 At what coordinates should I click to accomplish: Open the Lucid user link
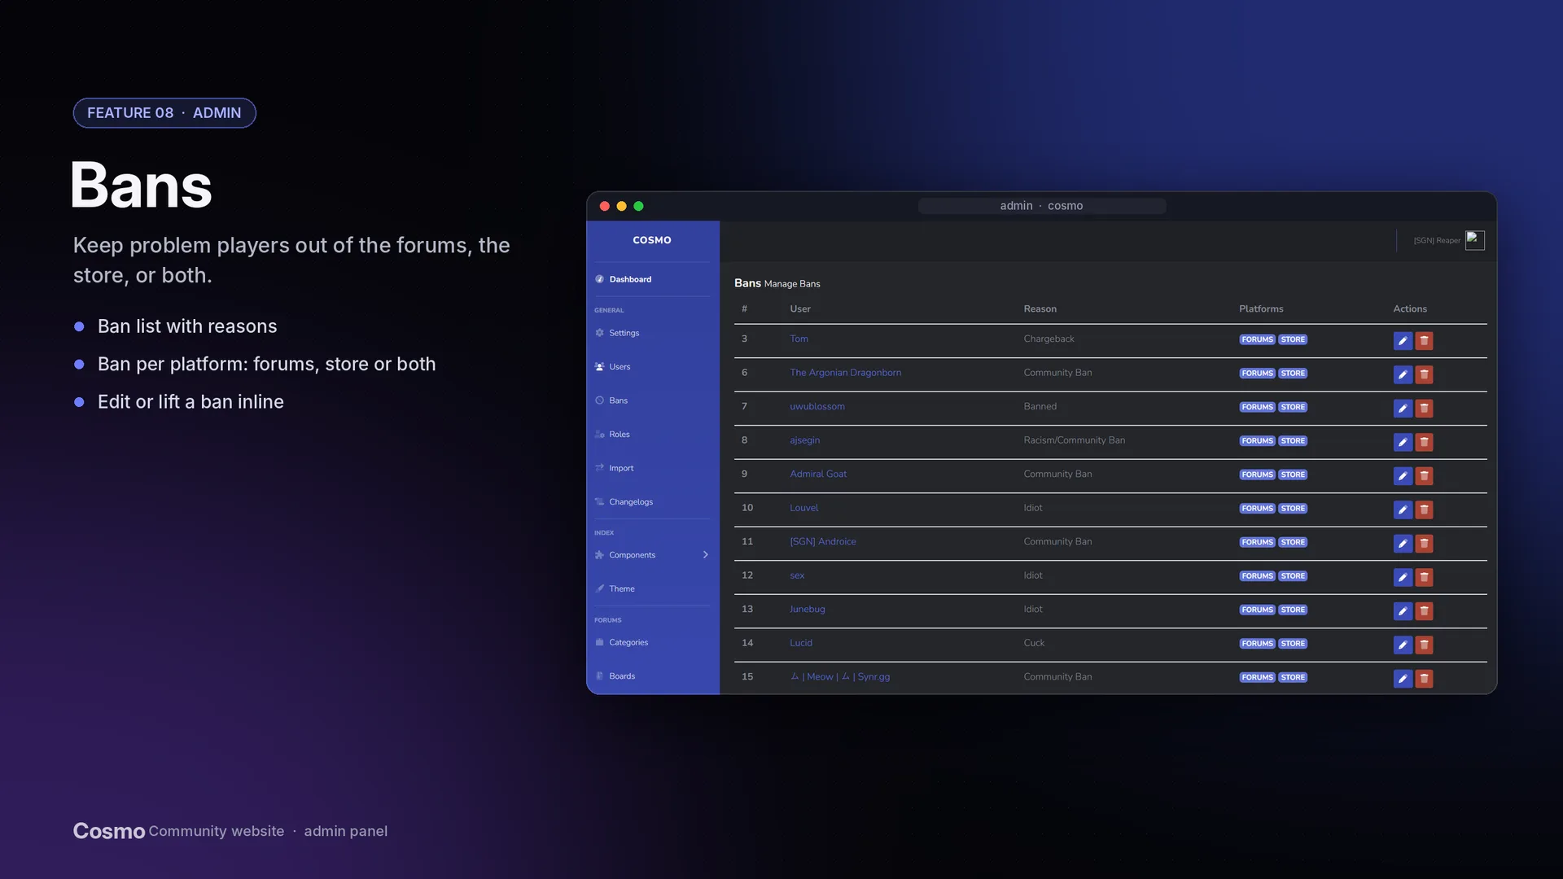[801, 643]
